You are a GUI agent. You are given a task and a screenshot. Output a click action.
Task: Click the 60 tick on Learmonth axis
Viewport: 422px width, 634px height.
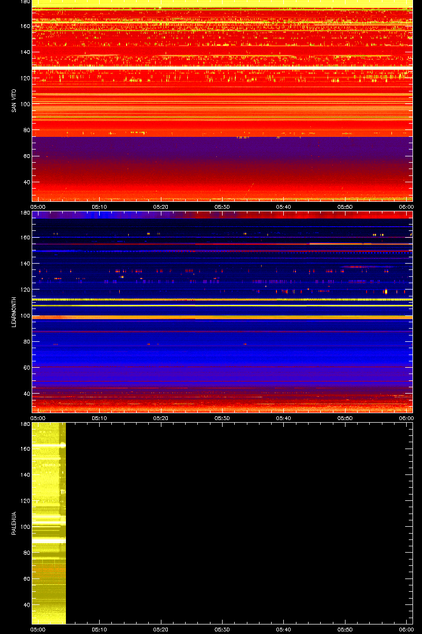point(26,367)
